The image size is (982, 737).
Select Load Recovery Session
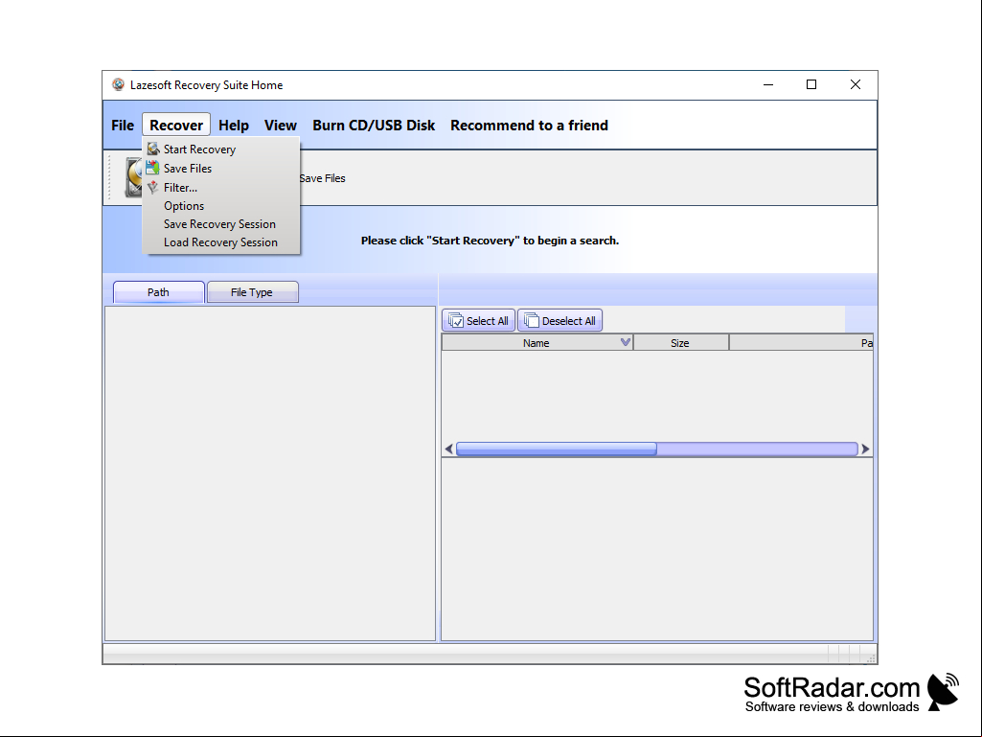pos(221,242)
